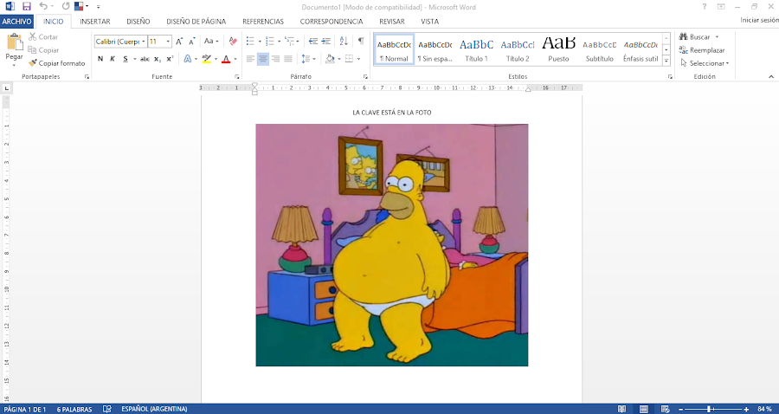Viewport: 779px width, 414px height.
Task: Redo with the repeat arrow icon
Action: 66,6
